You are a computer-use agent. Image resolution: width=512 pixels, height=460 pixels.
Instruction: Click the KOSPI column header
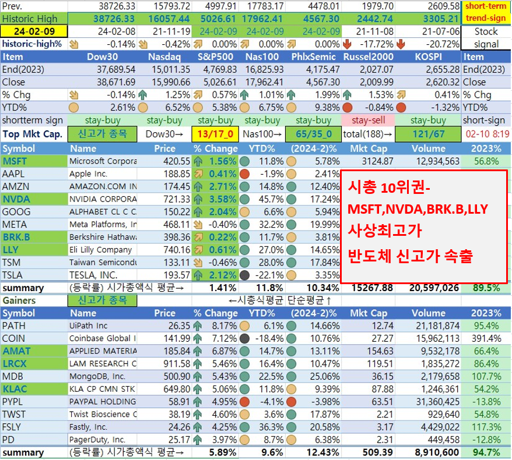tap(428, 56)
